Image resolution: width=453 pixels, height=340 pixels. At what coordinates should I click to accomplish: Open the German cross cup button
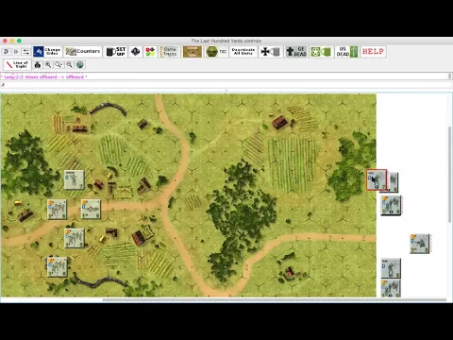pos(271,52)
